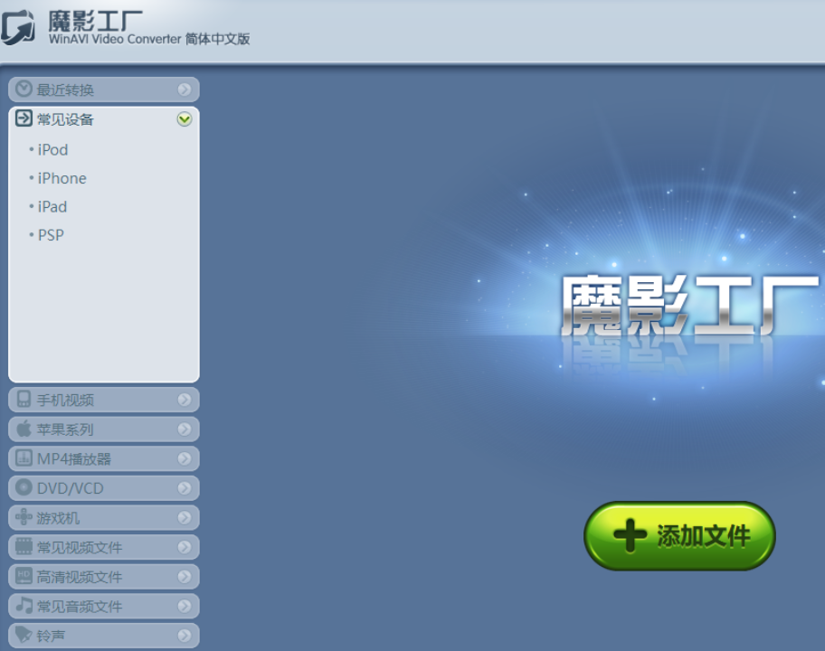
Task: Expand 最近转换 with its arrow
Action: (x=185, y=90)
